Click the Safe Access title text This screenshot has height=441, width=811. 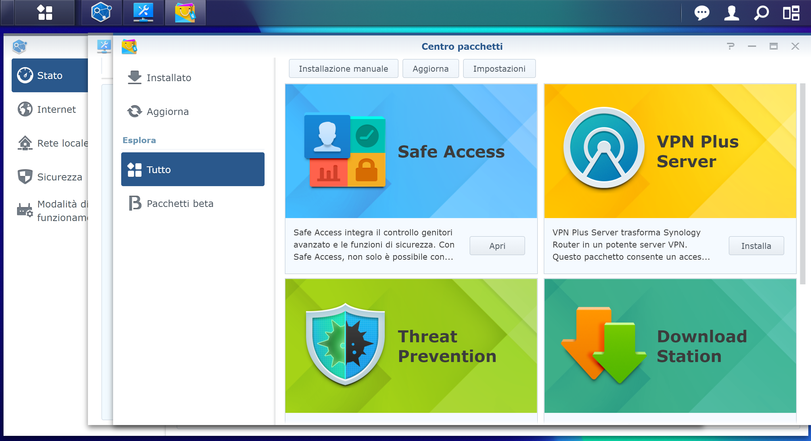[x=451, y=152]
